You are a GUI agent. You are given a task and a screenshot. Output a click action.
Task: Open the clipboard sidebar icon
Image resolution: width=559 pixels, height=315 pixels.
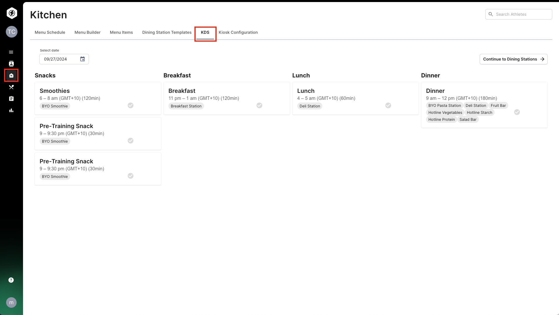(11, 99)
